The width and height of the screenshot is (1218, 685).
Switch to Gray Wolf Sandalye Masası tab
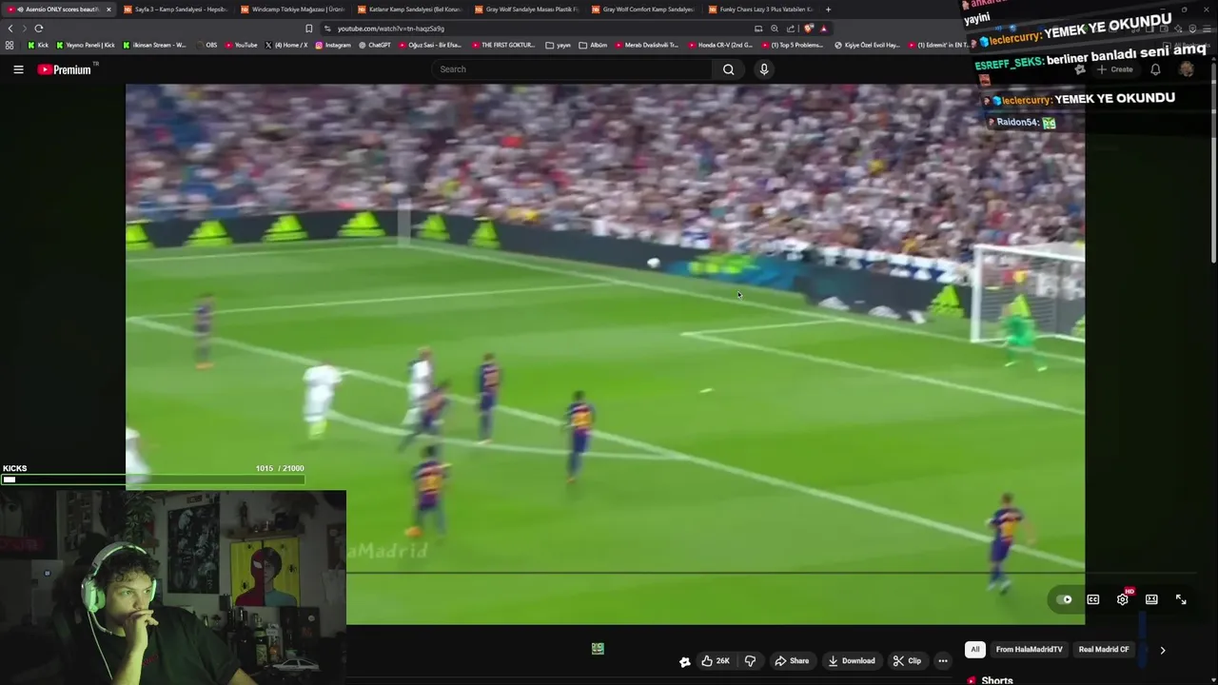pyautogui.click(x=526, y=10)
